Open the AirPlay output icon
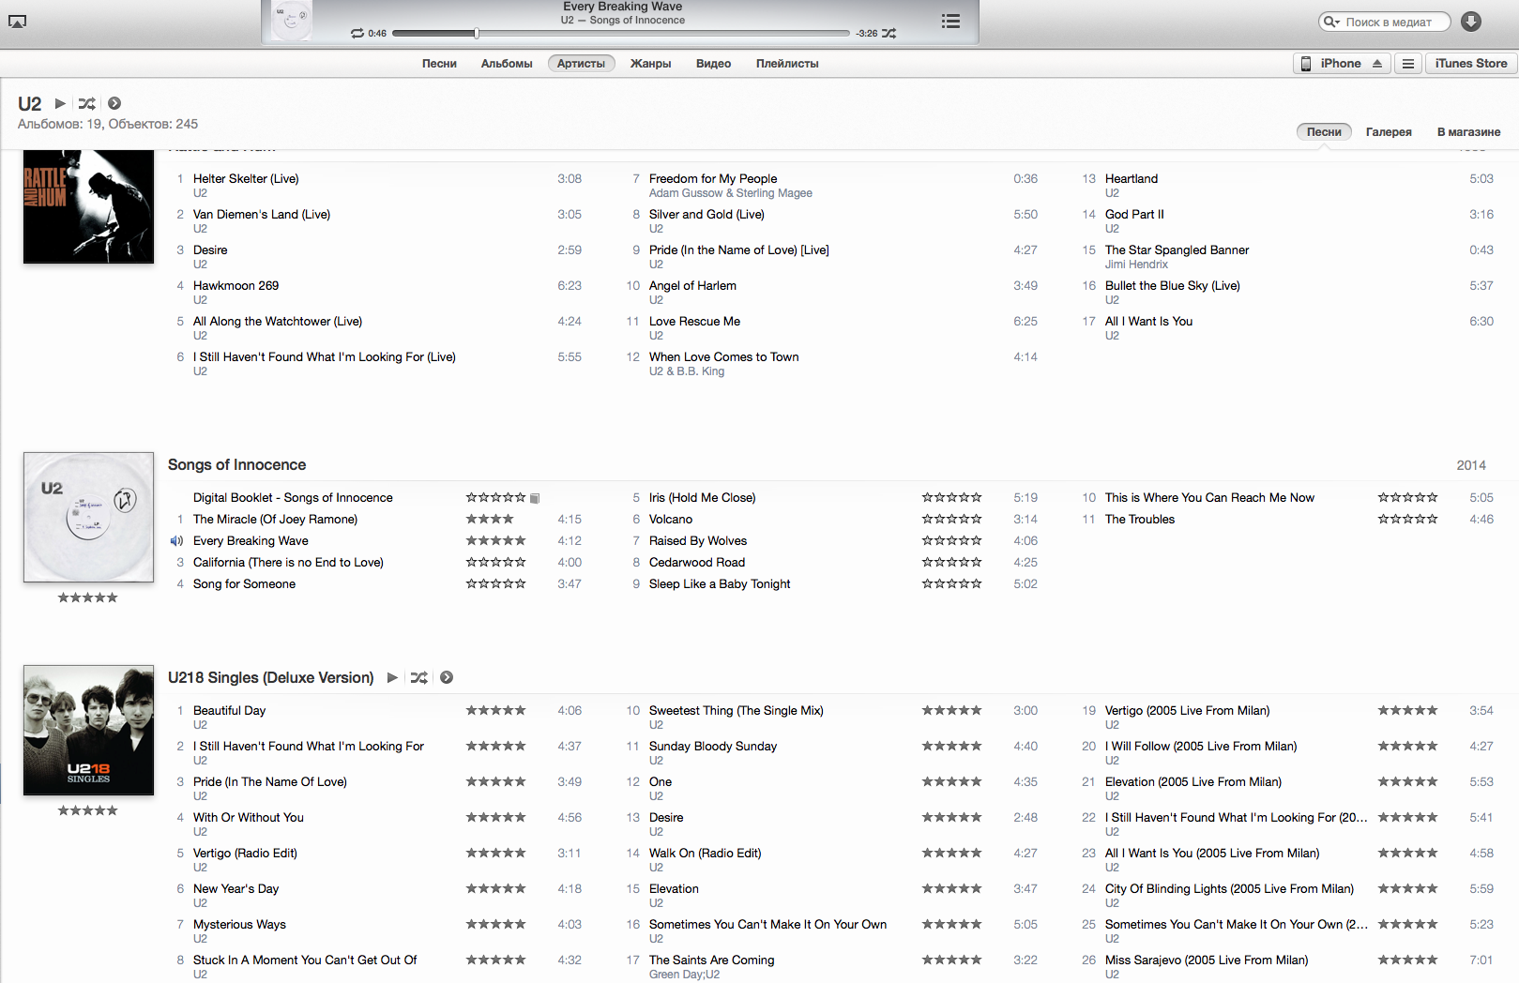This screenshot has width=1519, height=983. pyautogui.click(x=17, y=22)
